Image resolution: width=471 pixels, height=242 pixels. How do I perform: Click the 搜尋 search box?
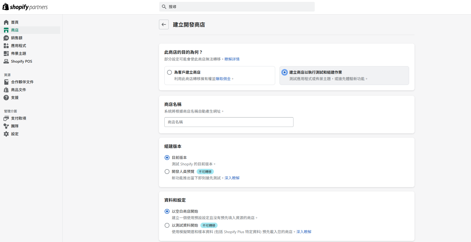[x=237, y=7]
